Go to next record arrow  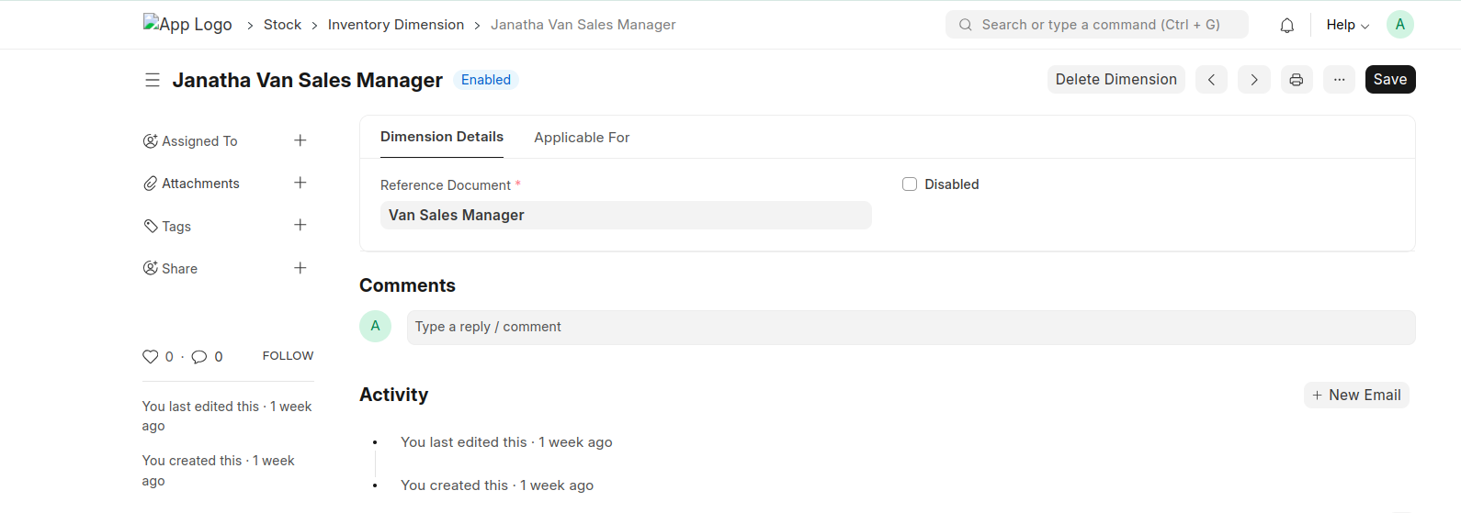(1253, 80)
